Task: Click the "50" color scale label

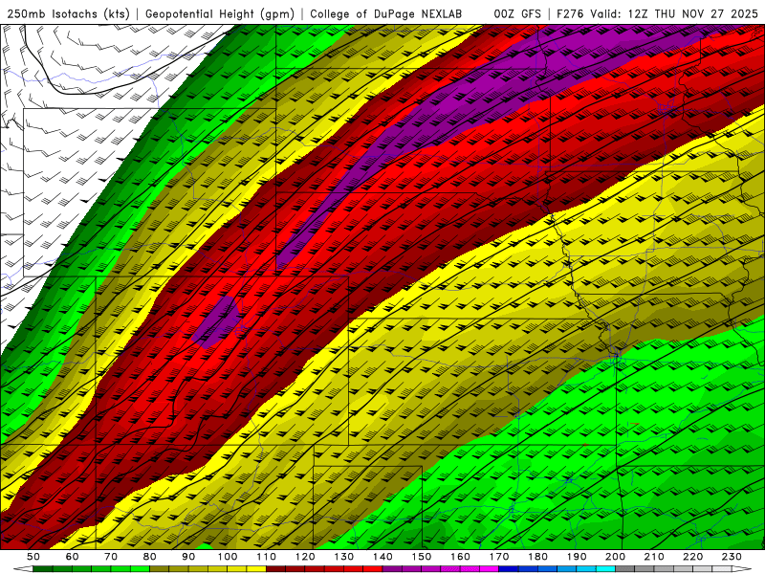Action: [33, 557]
